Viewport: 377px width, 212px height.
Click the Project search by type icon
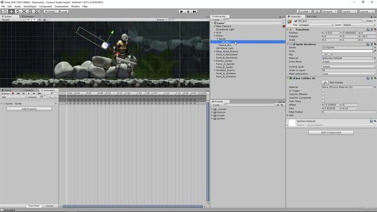pyautogui.click(x=277, y=105)
